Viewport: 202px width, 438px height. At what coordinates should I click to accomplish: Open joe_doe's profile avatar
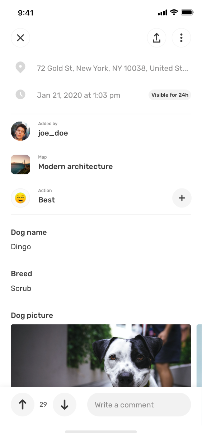tap(20, 131)
